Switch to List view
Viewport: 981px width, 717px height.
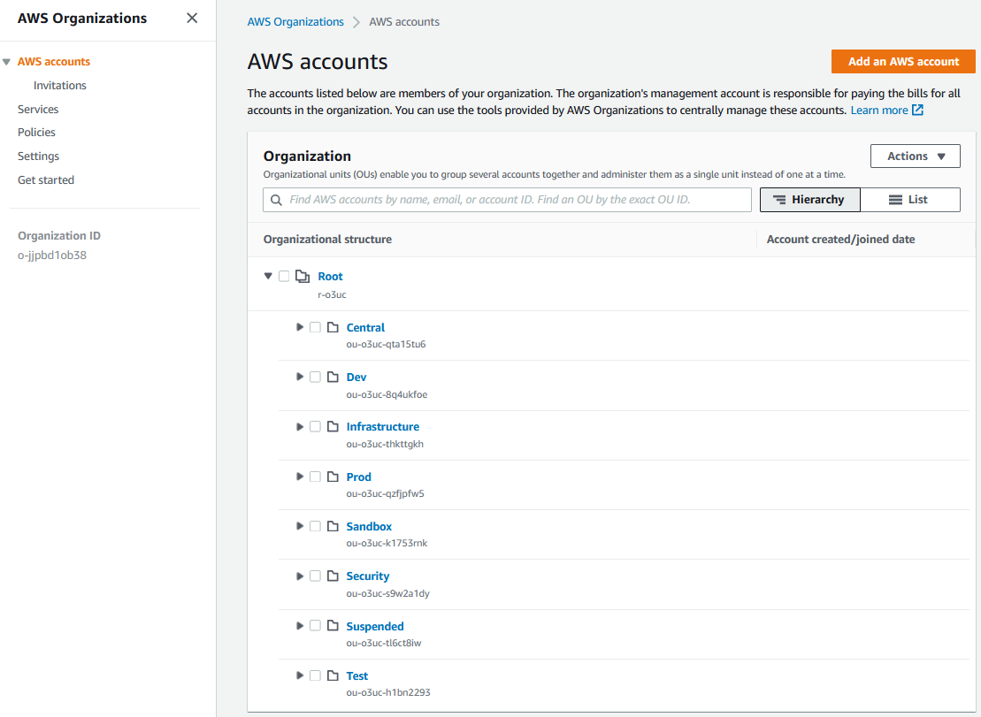click(909, 200)
